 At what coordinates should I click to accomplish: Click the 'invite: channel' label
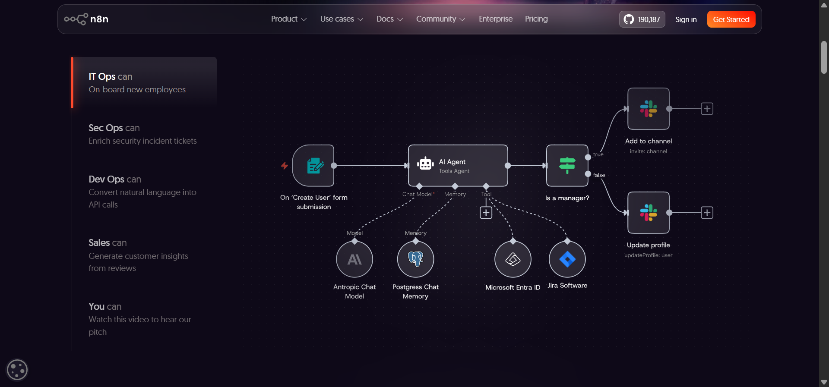[649, 151]
